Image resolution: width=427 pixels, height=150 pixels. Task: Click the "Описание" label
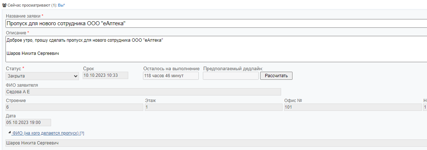(16, 33)
